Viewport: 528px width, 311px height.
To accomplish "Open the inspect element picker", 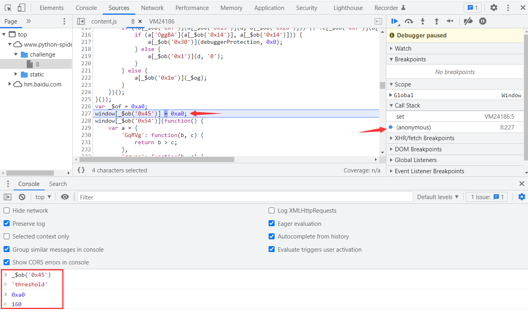I will pyautogui.click(x=8, y=8).
